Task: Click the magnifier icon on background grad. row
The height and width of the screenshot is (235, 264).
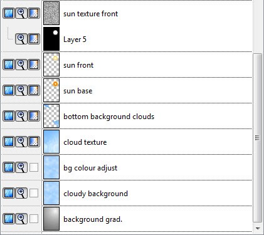Action: pos(21,219)
